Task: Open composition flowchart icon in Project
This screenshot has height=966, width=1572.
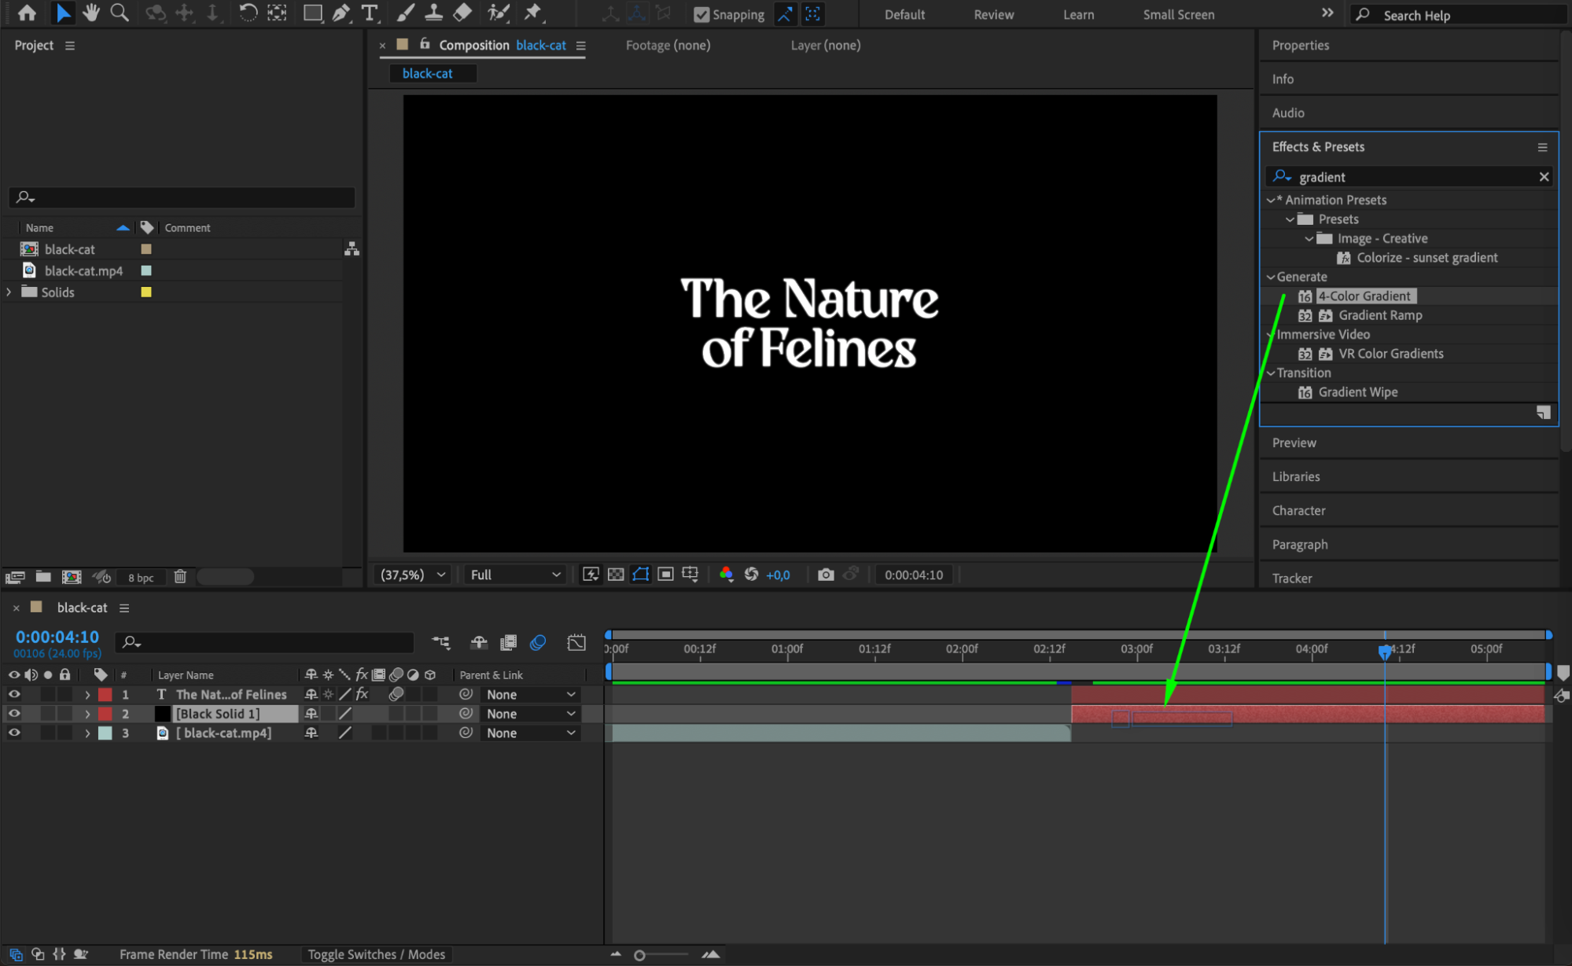Action: pos(352,249)
